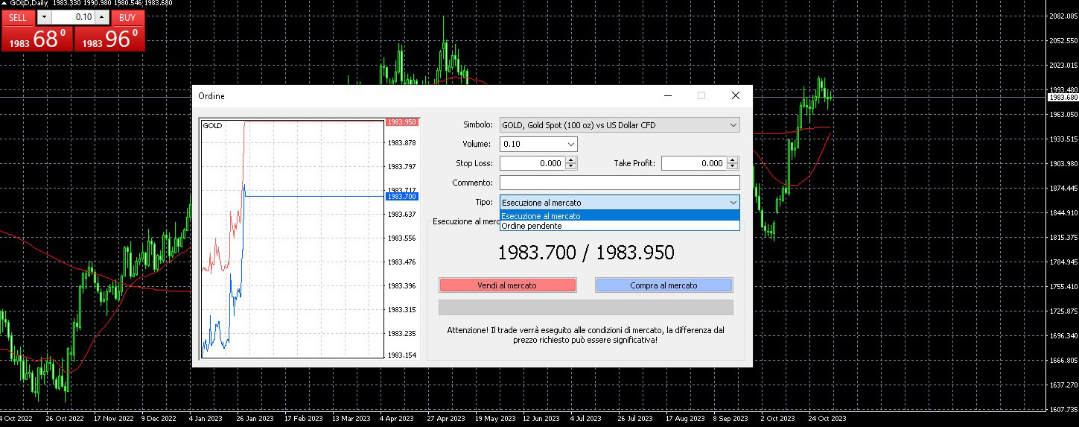Screen dimensions: 1079x427
Task: Click the 1983.950 ask price label on tick chart
Action: pos(402,121)
